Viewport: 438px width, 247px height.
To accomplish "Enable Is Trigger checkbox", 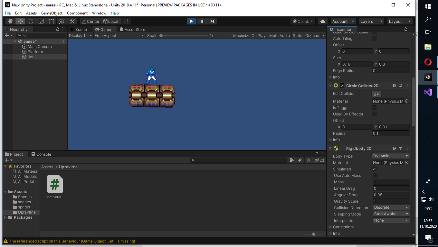I will coord(374,107).
